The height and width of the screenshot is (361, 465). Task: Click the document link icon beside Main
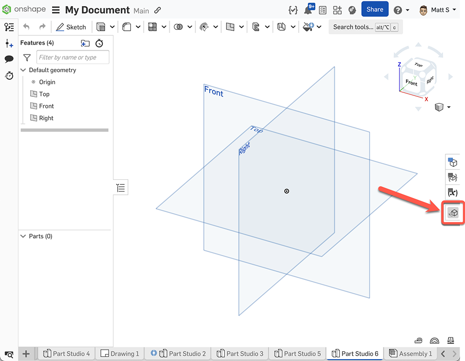click(x=158, y=10)
